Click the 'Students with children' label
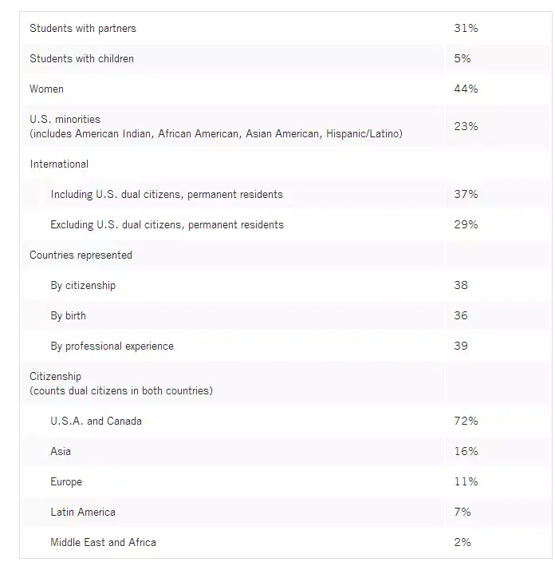Viewport: 555px width, 566px height. point(82,59)
